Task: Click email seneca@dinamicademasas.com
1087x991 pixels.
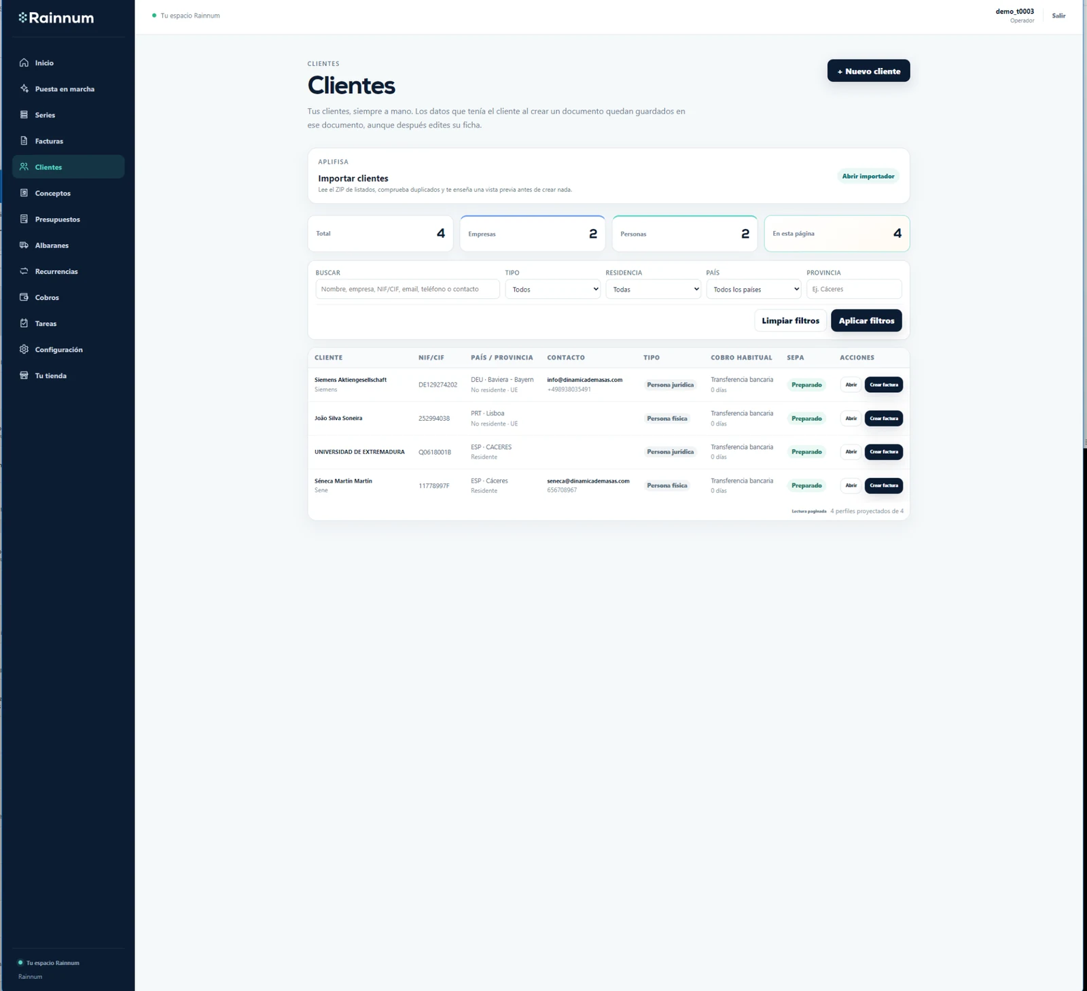Action: pyautogui.click(x=588, y=481)
